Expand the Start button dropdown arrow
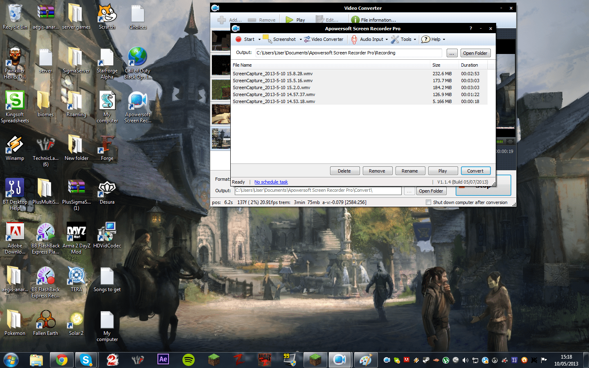This screenshot has width=589, height=368. click(259, 40)
